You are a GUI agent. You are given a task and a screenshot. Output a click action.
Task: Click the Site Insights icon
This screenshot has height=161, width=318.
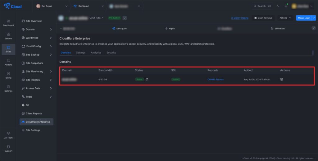23,80
